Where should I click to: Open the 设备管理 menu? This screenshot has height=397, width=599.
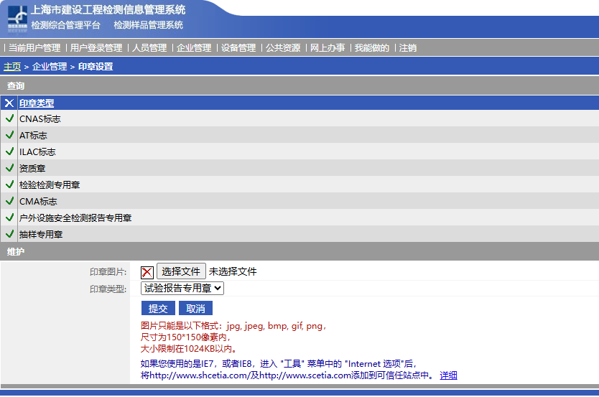(x=238, y=48)
